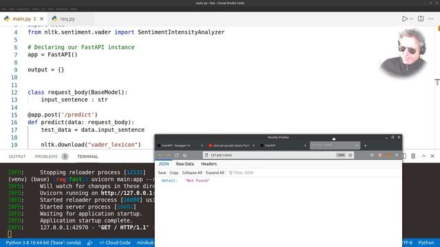Viewport: 440px width, 247px height.
Task: Click Save in the JSON viewer
Action: (x=162, y=173)
